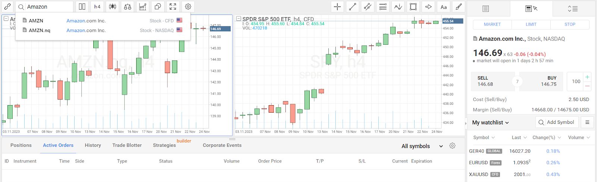The width and height of the screenshot is (597, 182).
Task: Open the document list panel tab icon
Action: point(485,9)
